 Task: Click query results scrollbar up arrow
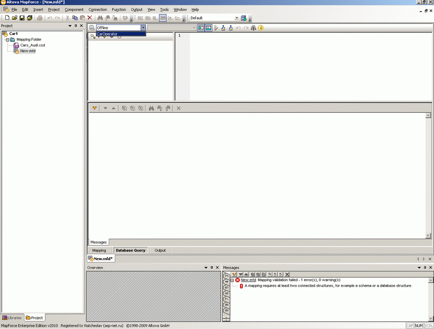coord(428,115)
